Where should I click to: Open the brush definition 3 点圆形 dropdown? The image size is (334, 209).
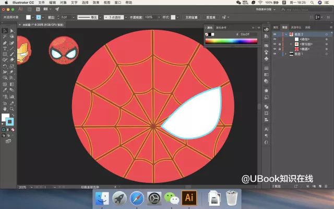pyautogui.click(x=126, y=17)
